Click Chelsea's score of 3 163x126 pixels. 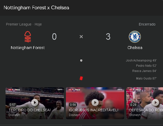pos(108,37)
